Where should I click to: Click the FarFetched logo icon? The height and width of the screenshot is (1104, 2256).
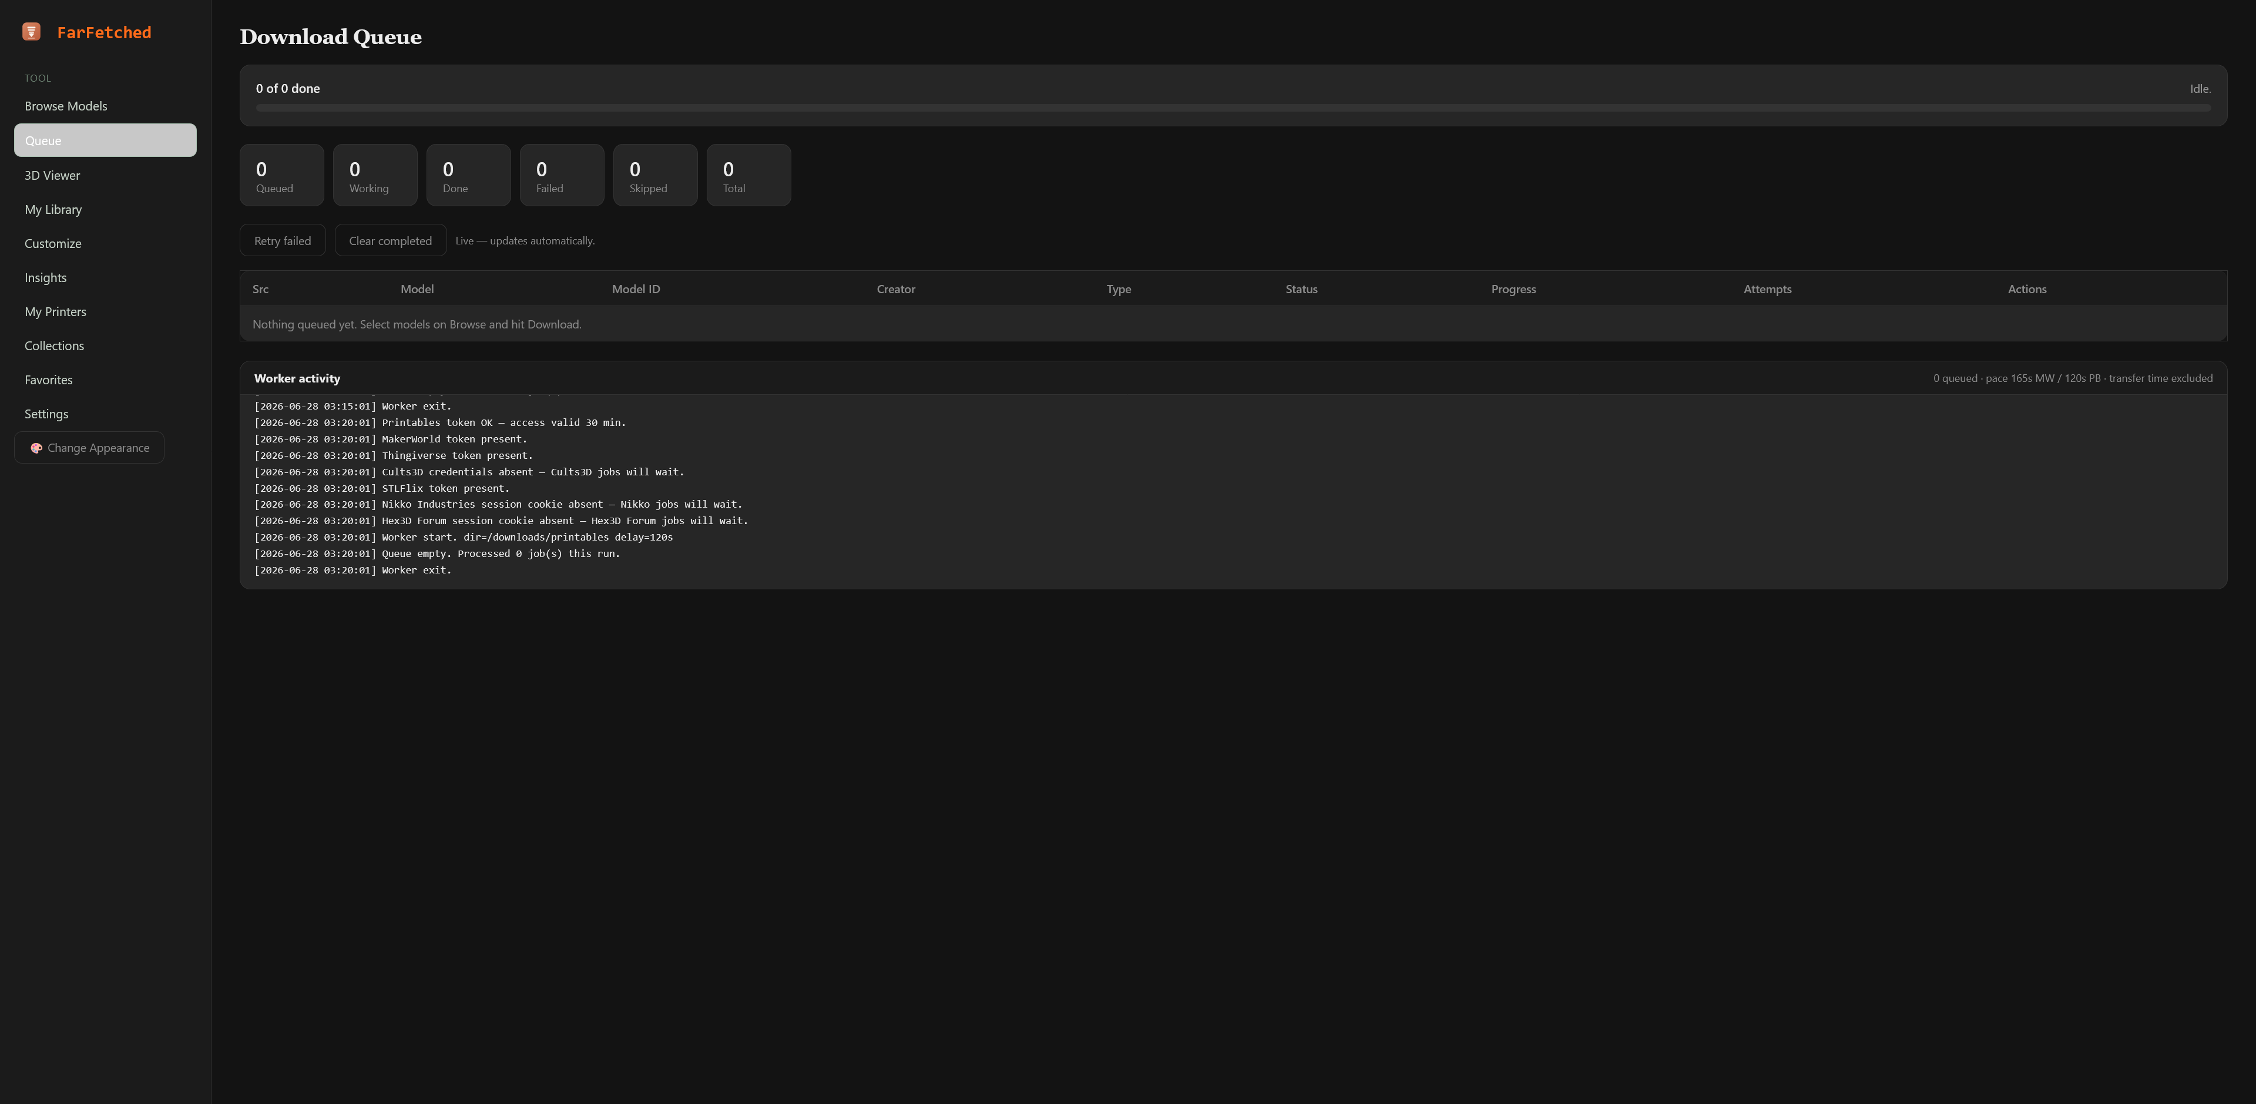[32, 32]
